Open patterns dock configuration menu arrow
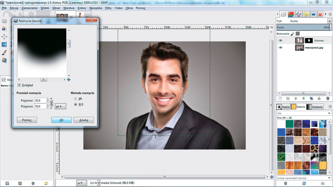Viewport: 333px width, 187px height. point(330,106)
